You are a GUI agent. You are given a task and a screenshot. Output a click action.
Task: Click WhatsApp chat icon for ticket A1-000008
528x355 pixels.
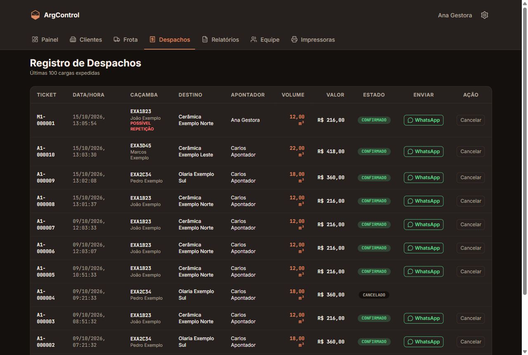coord(410,201)
